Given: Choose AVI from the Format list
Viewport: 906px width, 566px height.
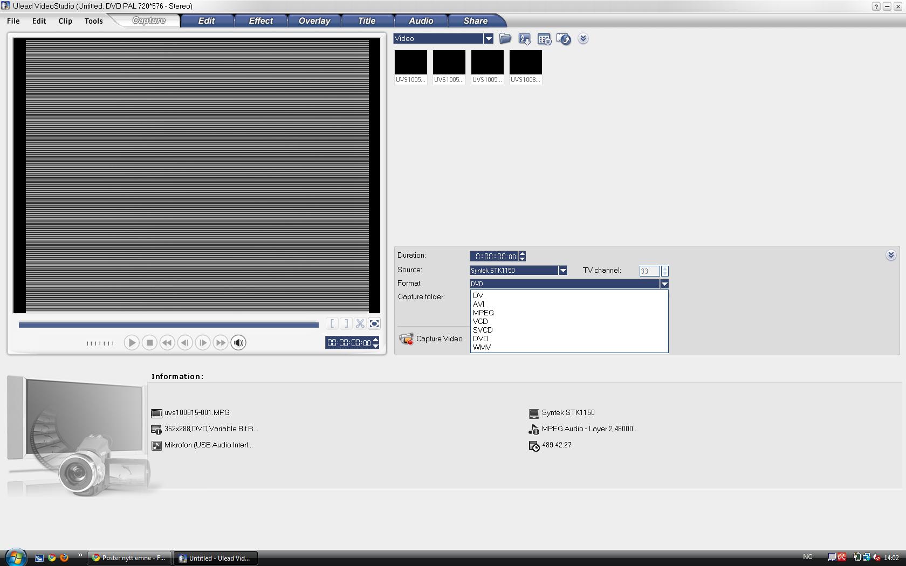Looking at the screenshot, I should pyautogui.click(x=478, y=304).
